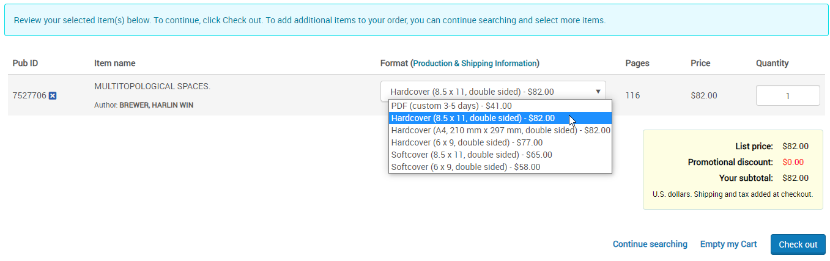Screen dimensions: 830x261
Task: Remove item 7527706 using the X icon
Action: pos(53,95)
